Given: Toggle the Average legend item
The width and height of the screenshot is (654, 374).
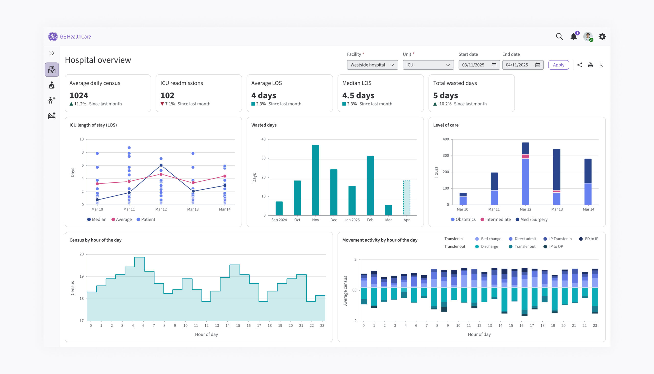Looking at the screenshot, I should (121, 219).
